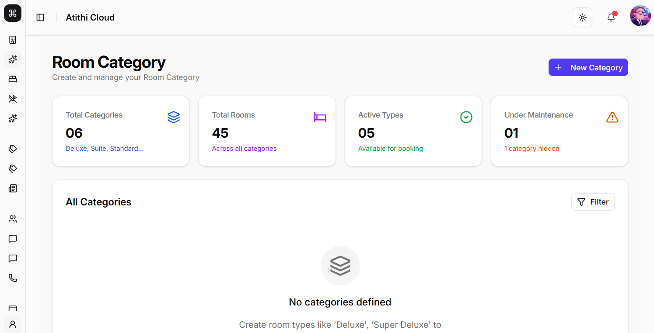
Task: Open the phone icon in sidebar
Action: coord(13,278)
